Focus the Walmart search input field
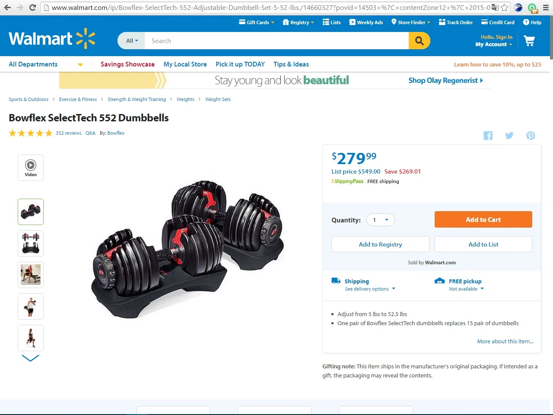553x415 pixels. (x=277, y=41)
